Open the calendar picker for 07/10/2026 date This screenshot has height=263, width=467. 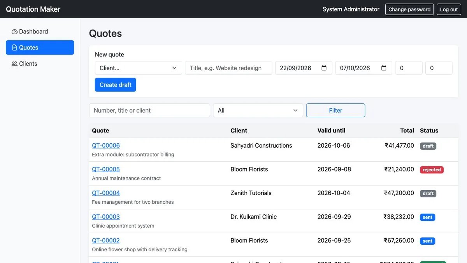click(384, 68)
